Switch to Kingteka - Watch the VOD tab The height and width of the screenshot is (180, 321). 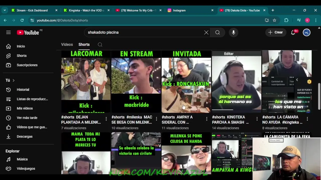tap(87, 10)
